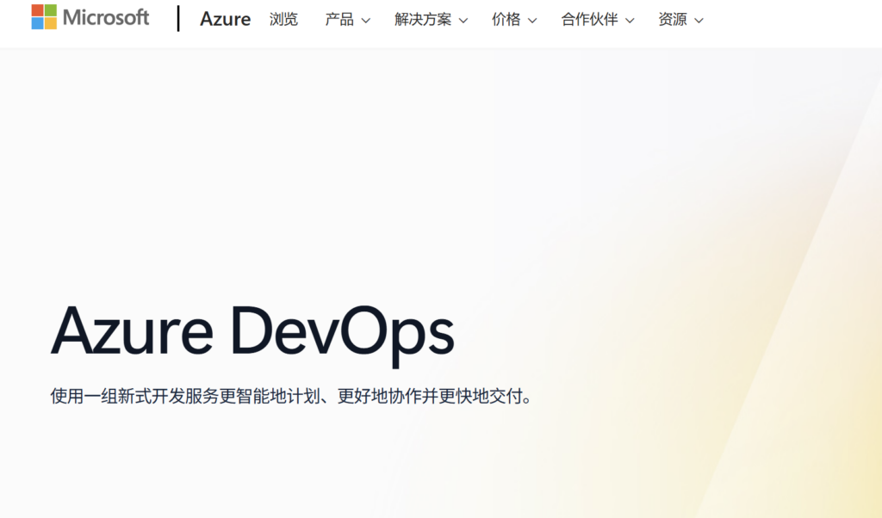Expand the chevron beside 资源
This screenshot has width=882, height=518.
pos(699,21)
